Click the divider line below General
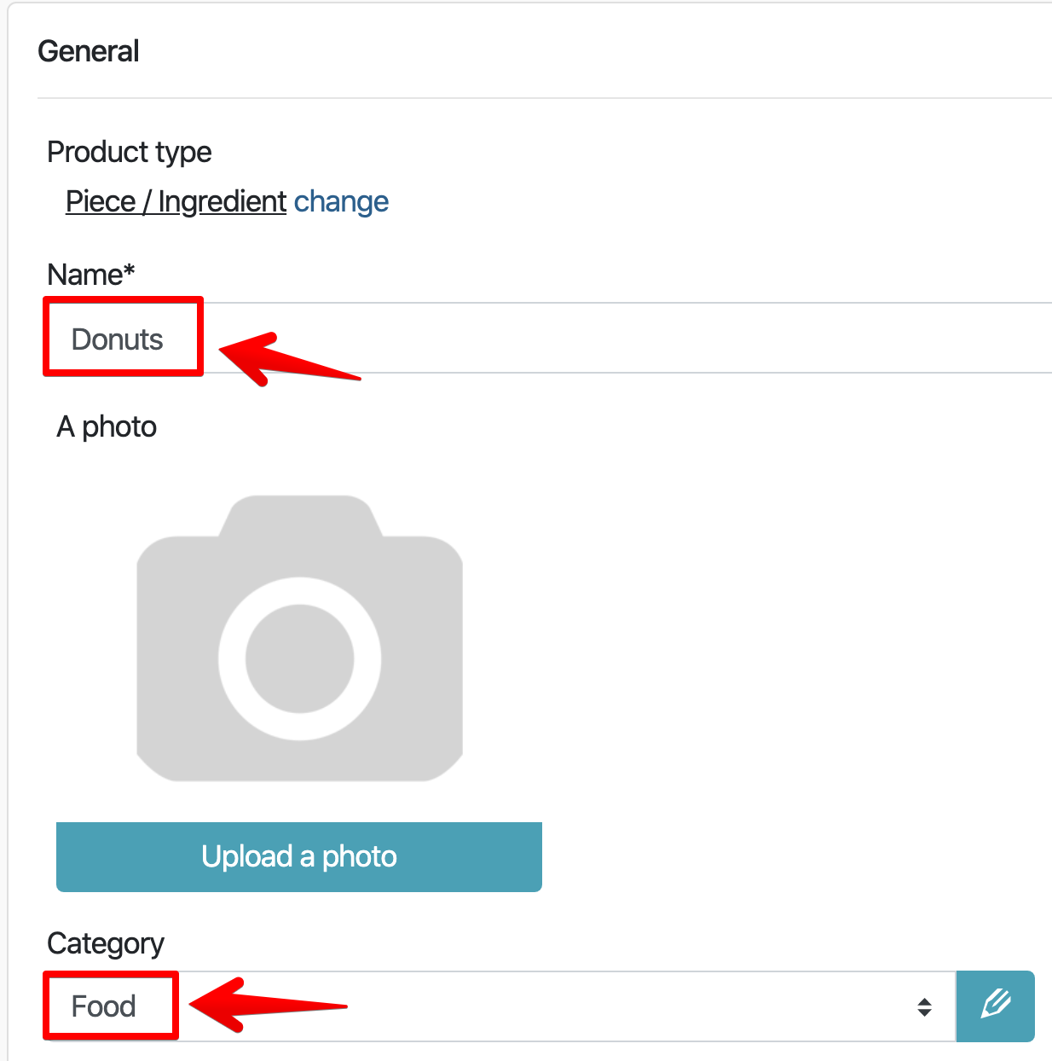1052x1061 pixels. 546,98
